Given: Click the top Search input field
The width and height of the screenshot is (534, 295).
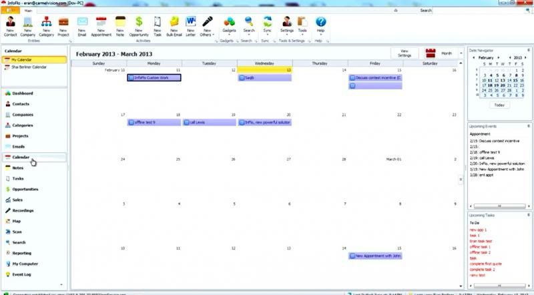Looking at the screenshot, I should 479,11.
